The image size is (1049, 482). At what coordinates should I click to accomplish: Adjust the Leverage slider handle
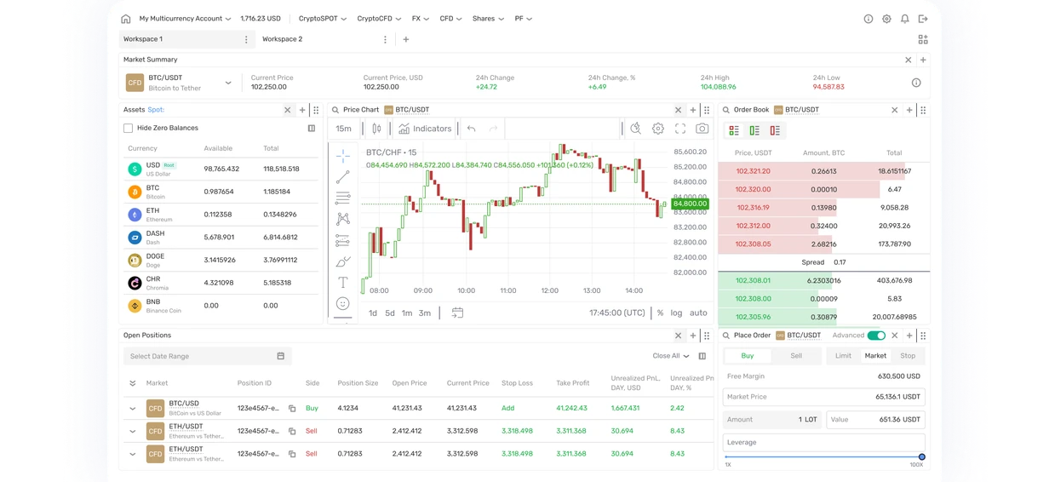point(921,457)
